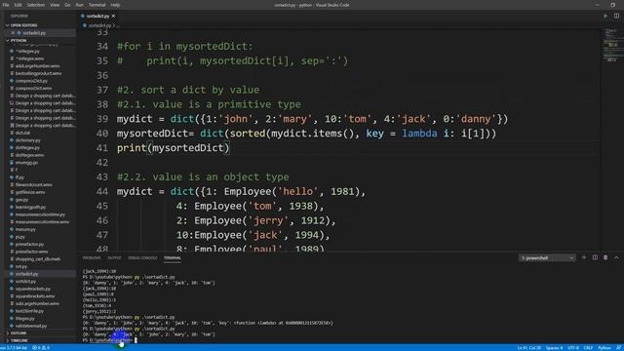
Task: Open subLargeNumber.wmv in explorer
Action: point(37,303)
